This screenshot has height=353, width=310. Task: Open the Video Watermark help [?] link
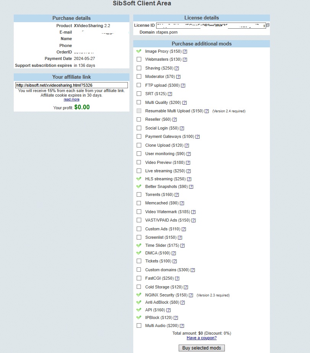pos(194,212)
